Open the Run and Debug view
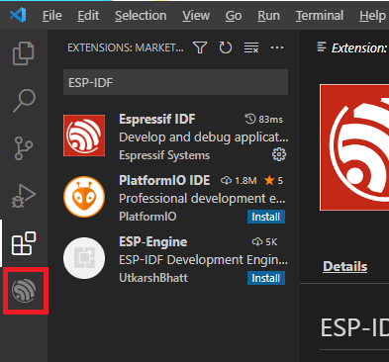The width and height of the screenshot is (389, 362). 24,196
